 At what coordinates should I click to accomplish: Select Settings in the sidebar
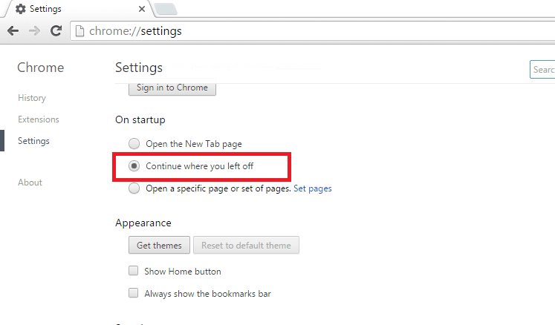(x=33, y=141)
